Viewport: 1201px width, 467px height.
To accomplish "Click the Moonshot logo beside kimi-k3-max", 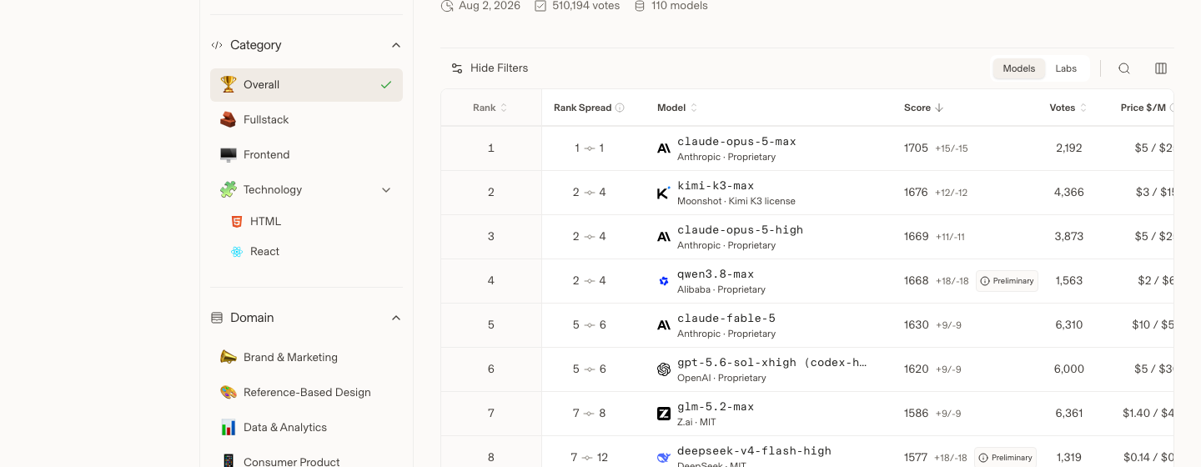I will pos(664,193).
